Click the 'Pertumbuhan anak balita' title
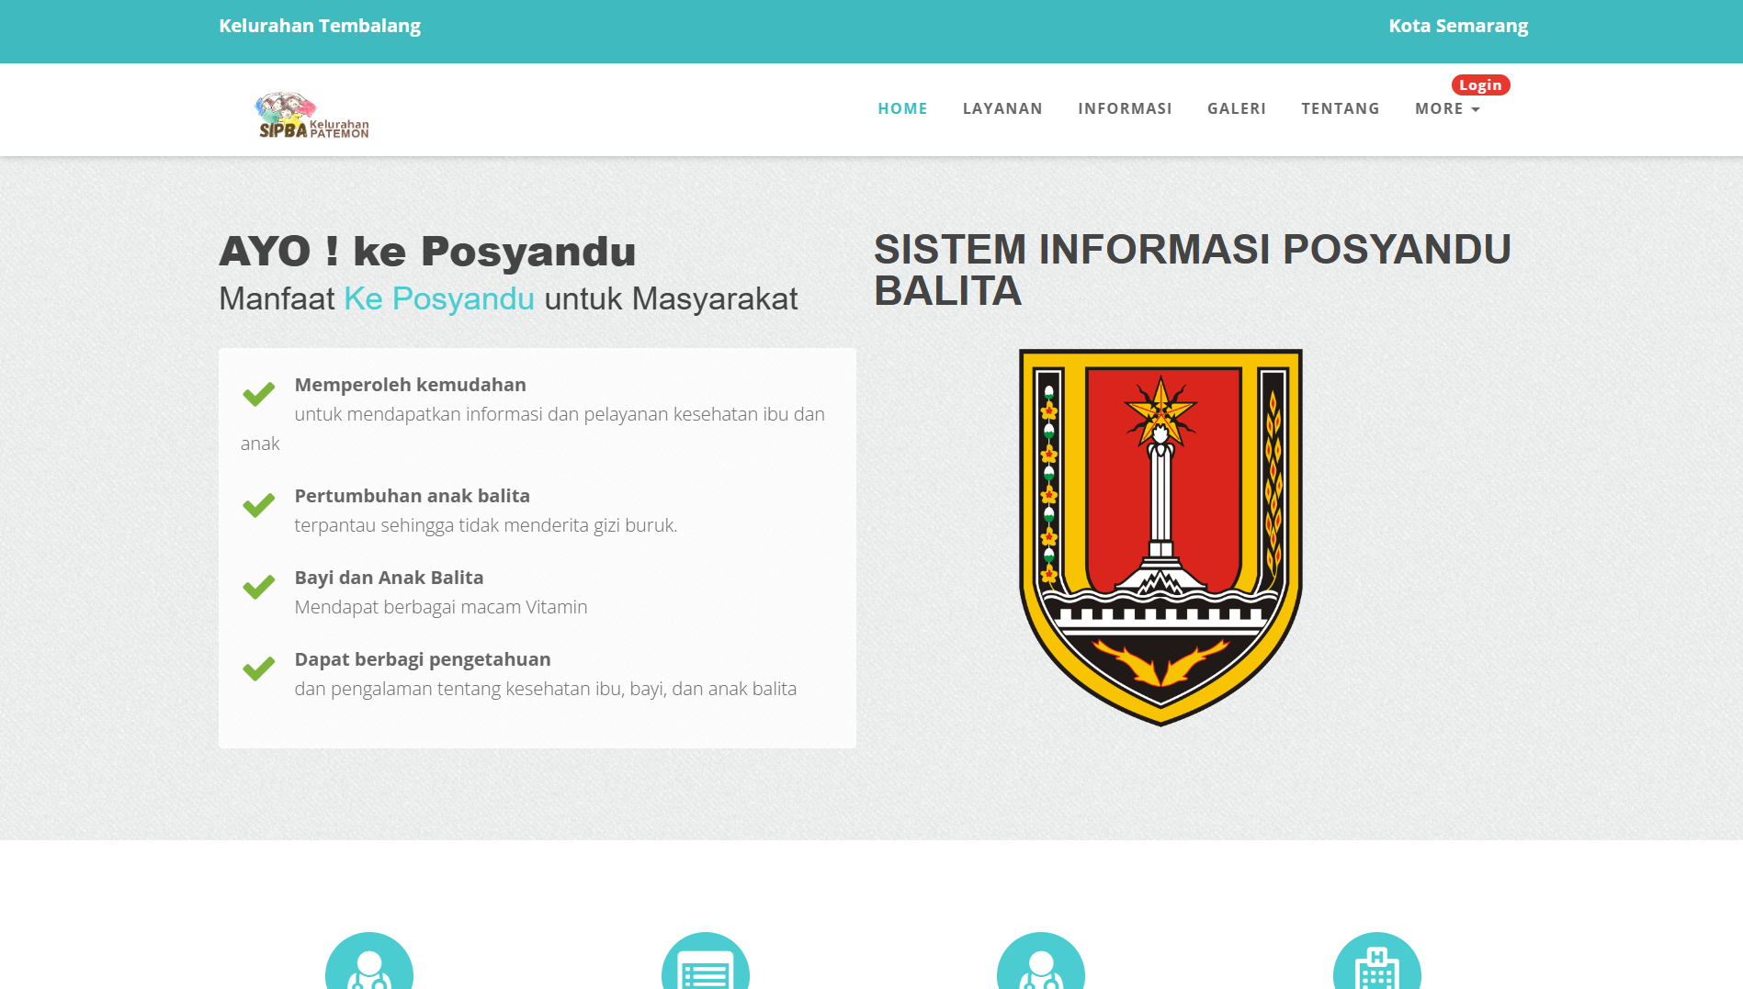Image resolution: width=1743 pixels, height=989 pixels. (x=413, y=496)
